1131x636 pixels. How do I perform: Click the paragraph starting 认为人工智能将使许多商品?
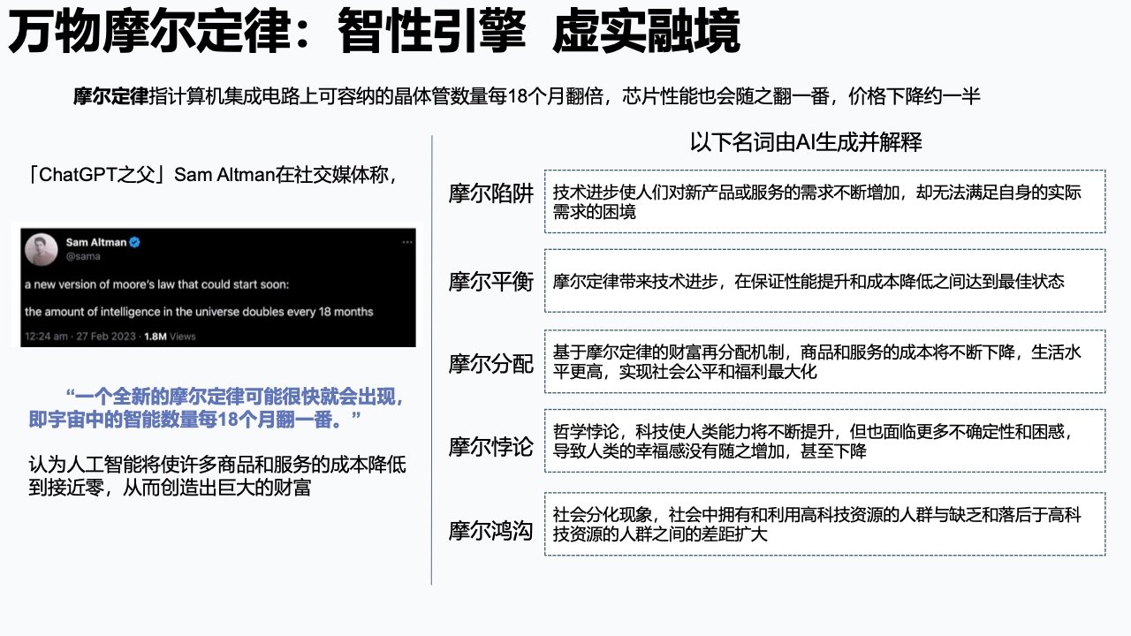coord(217,475)
